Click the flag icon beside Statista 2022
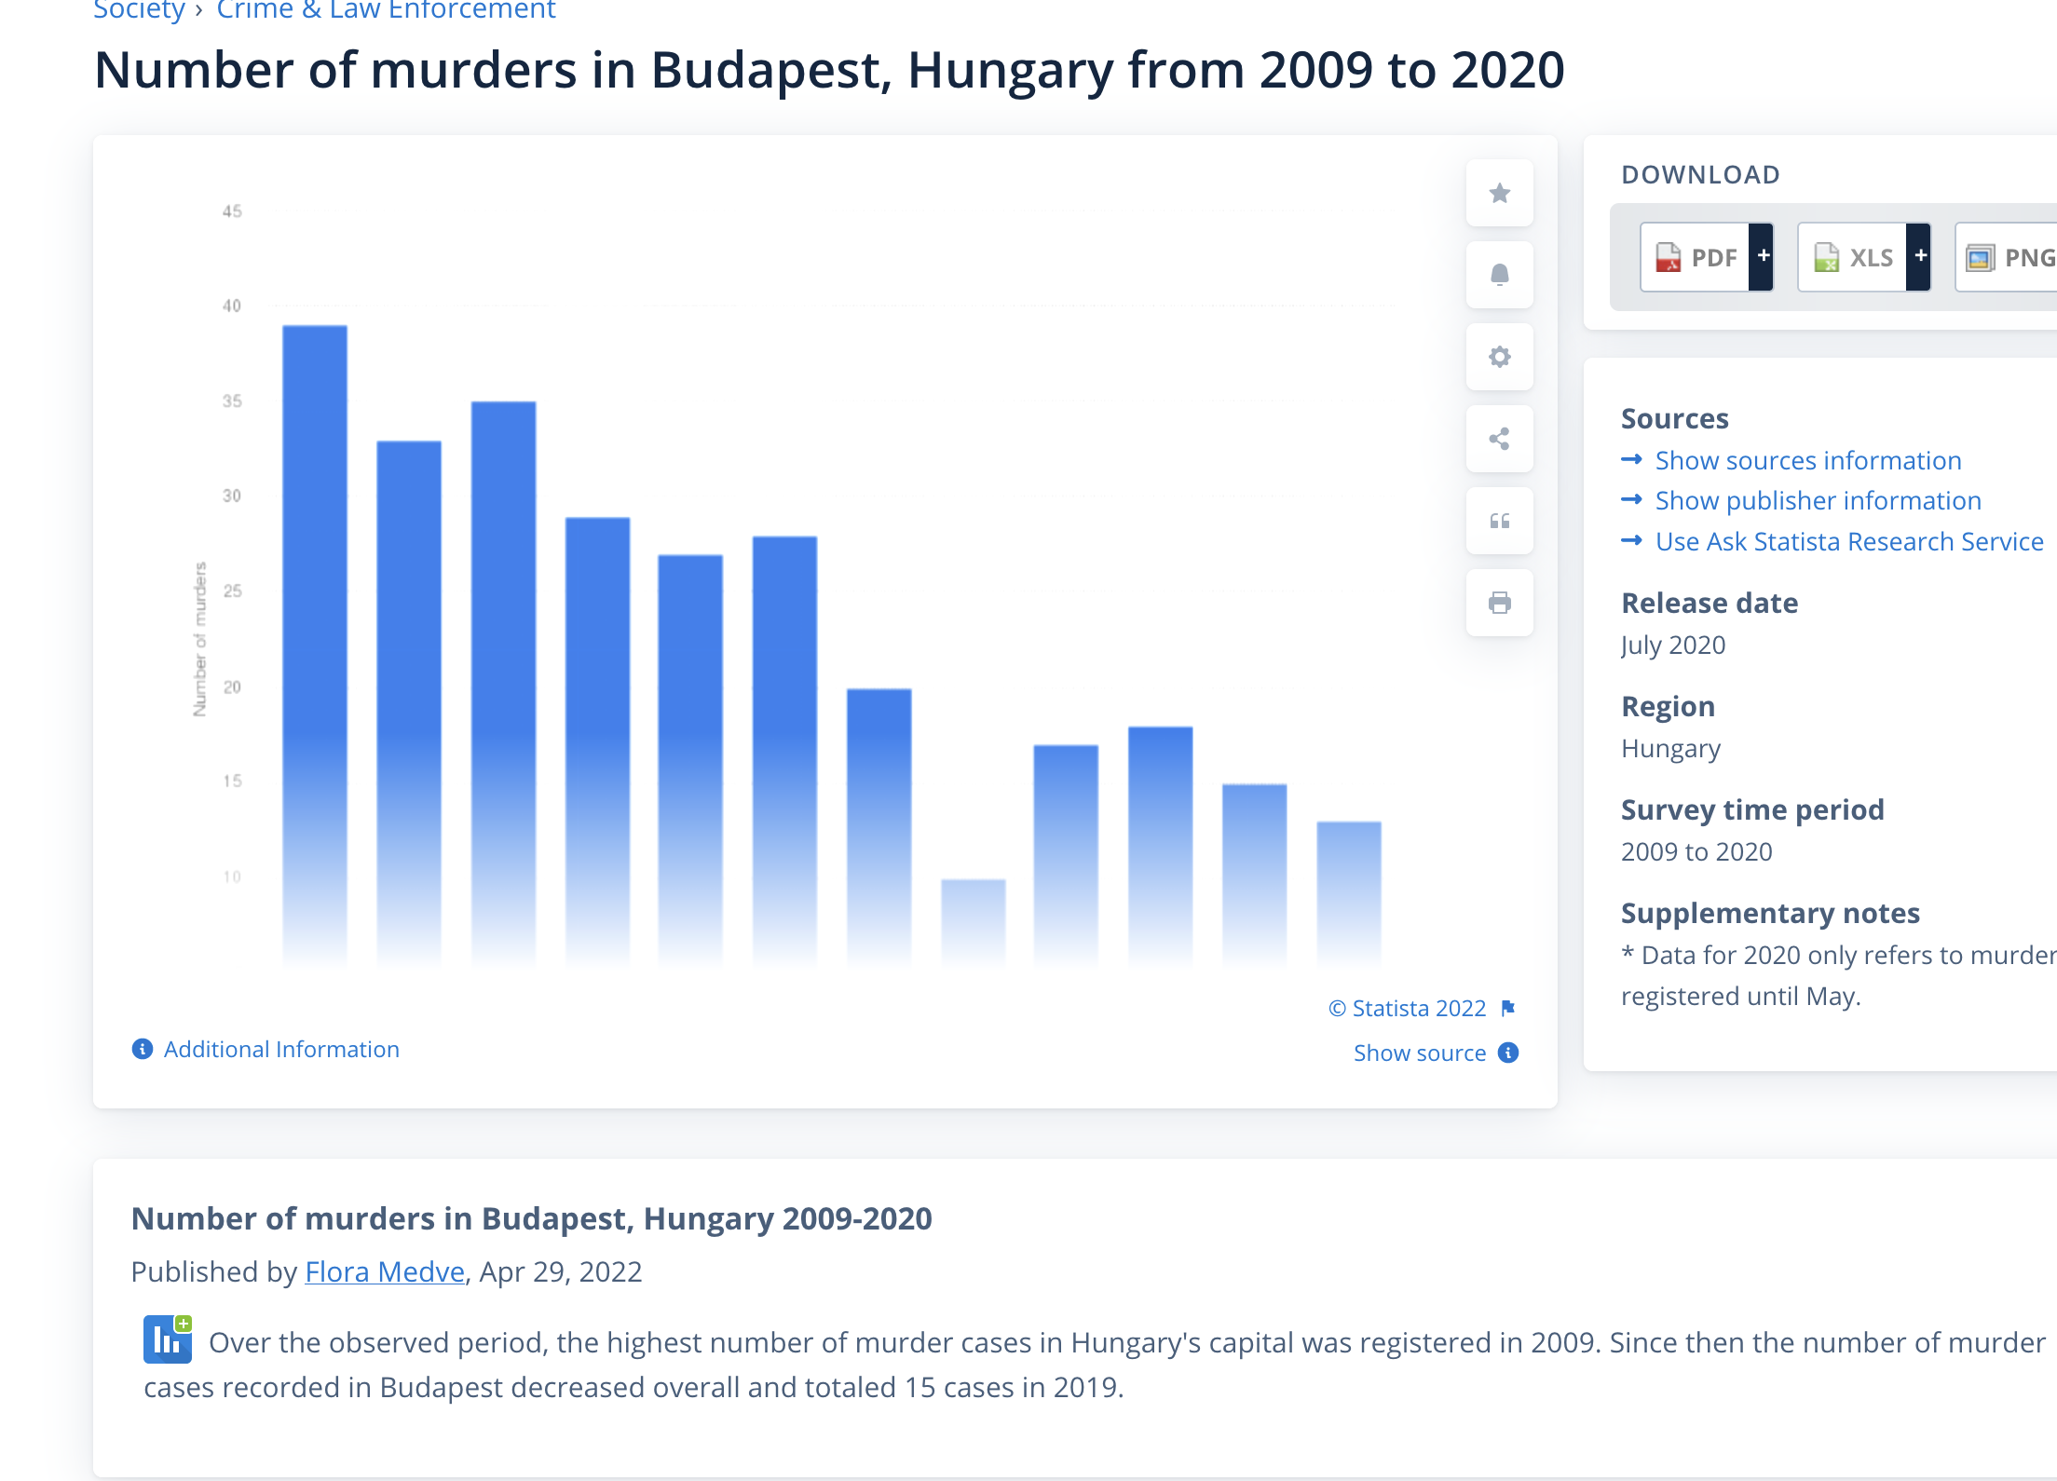 coord(1508,1008)
